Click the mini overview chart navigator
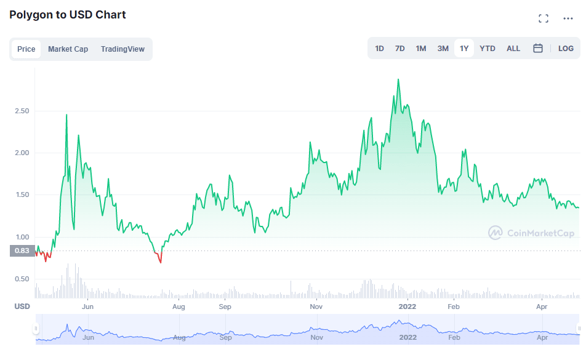The width and height of the screenshot is (586, 349). tap(307, 329)
